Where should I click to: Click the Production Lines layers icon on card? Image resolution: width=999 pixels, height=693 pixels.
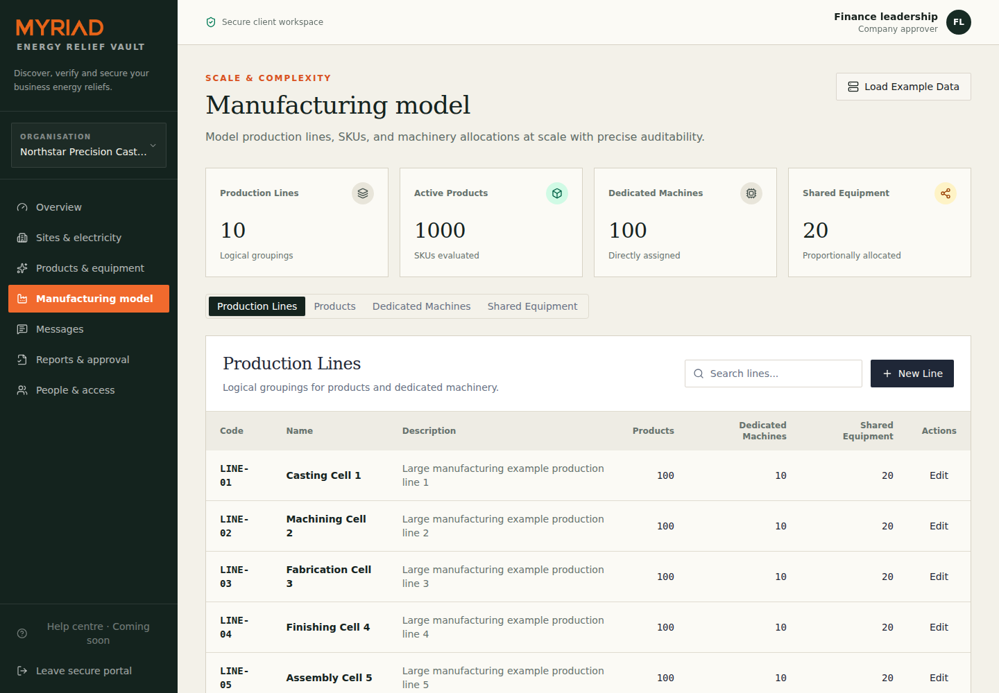[363, 193]
